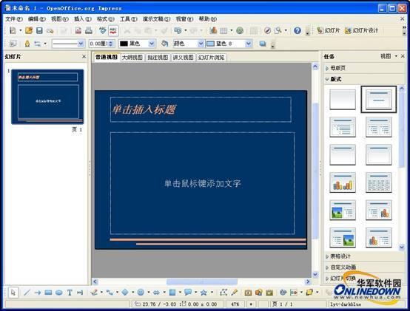Click the Insert chart icon
This screenshot has width=410, height=311.
(x=213, y=30)
